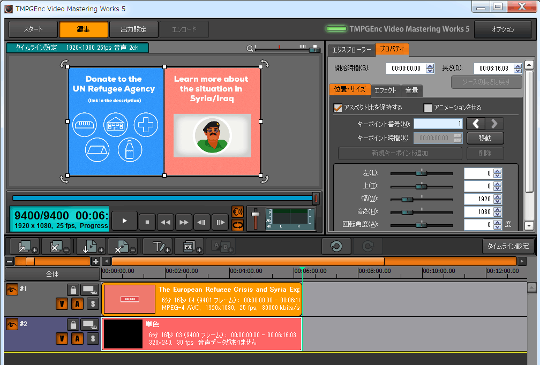Click the Stop playback button
The image size is (540, 365).
(x=147, y=222)
